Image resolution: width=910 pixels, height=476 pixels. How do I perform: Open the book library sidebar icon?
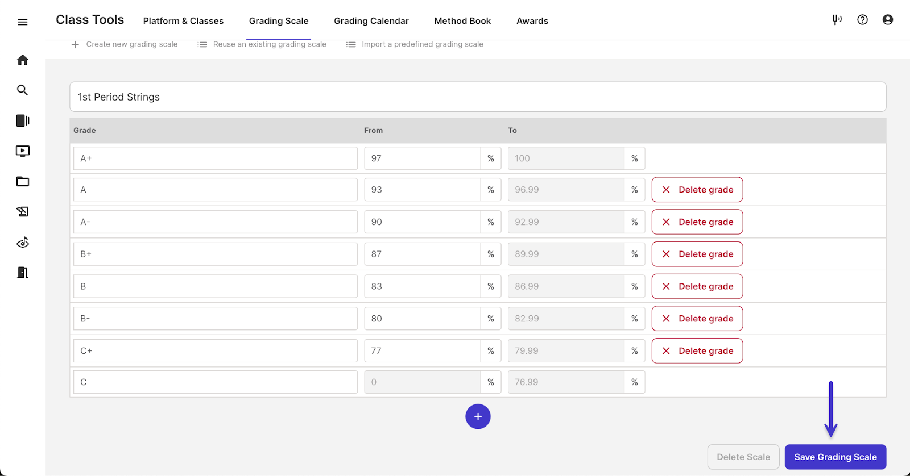[23, 120]
